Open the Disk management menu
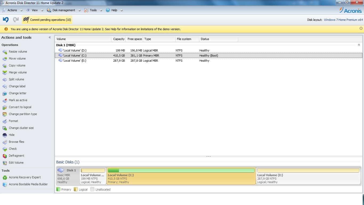This screenshot has width=364, height=205. click(64, 10)
